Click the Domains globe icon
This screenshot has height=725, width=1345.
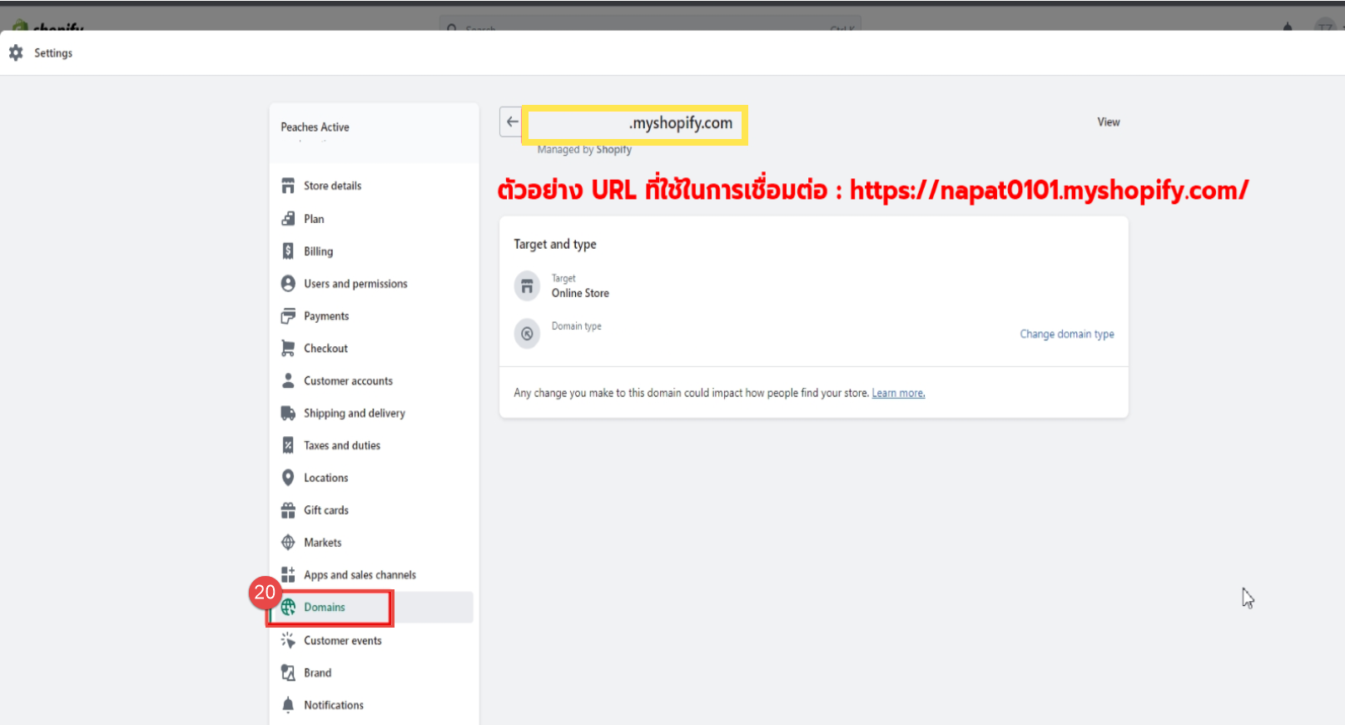click(x=288, y=607)
